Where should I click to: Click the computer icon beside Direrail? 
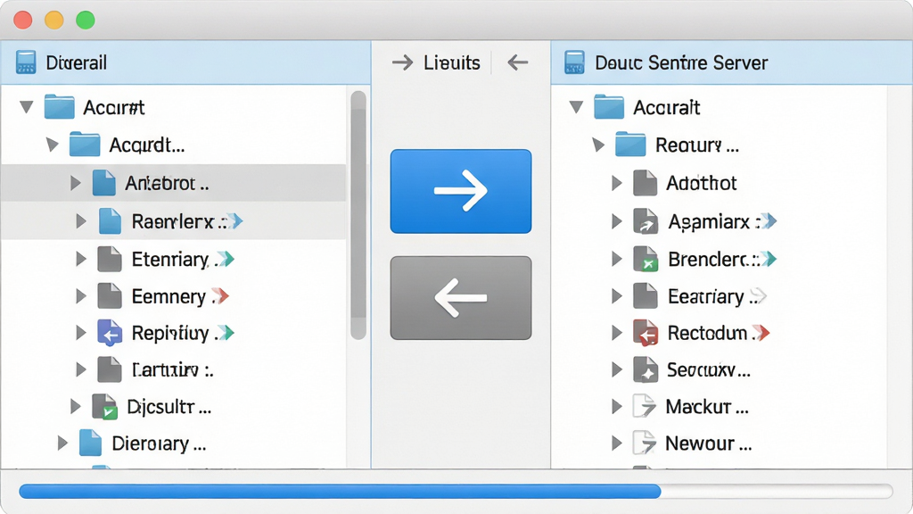tap(26, 62)
